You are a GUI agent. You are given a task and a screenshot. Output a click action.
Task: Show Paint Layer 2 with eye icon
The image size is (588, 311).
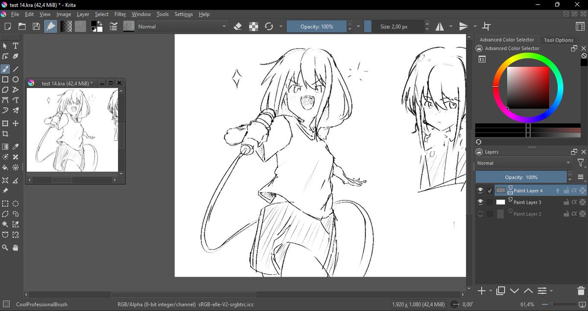point(480,214)
